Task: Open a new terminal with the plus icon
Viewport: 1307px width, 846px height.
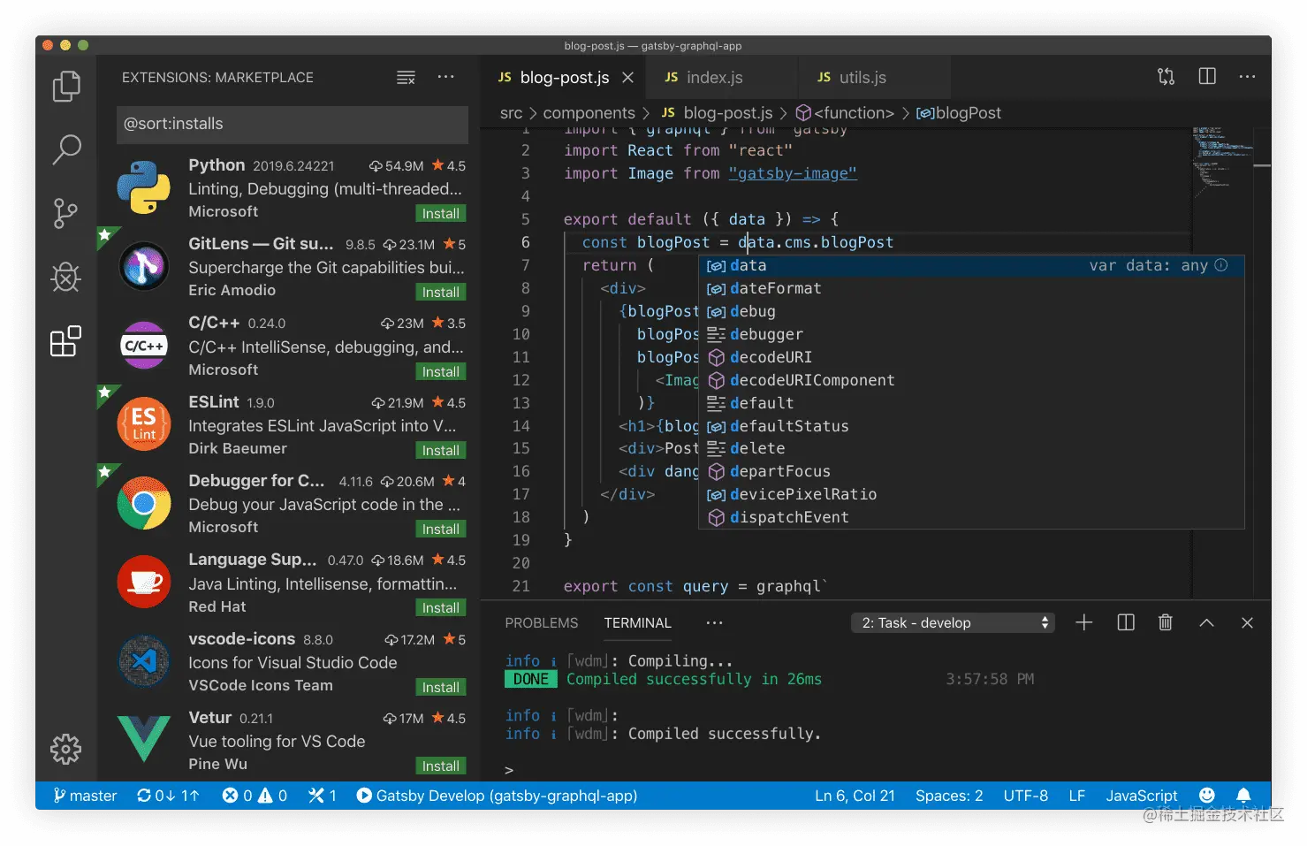Action: [1083, 622]
